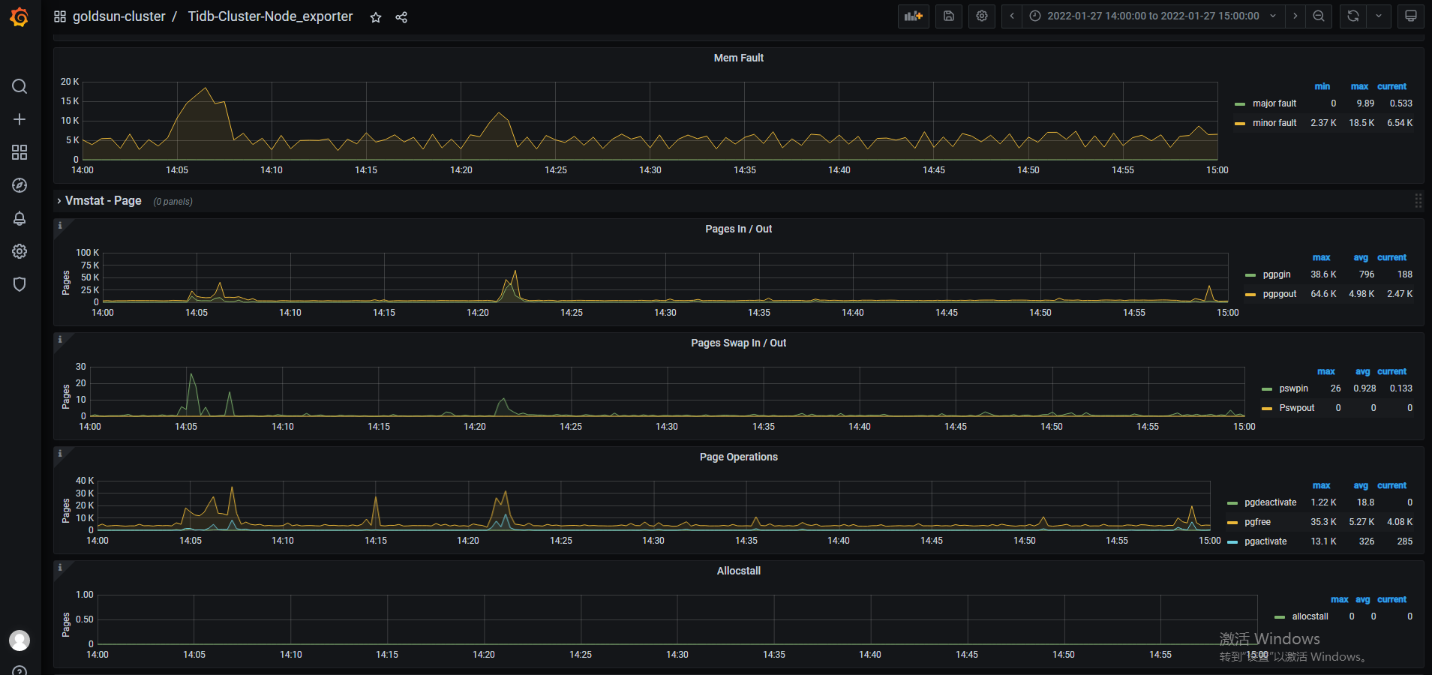
Task: Open the Alerting bell in the sidebar
Action: [20, 218]
